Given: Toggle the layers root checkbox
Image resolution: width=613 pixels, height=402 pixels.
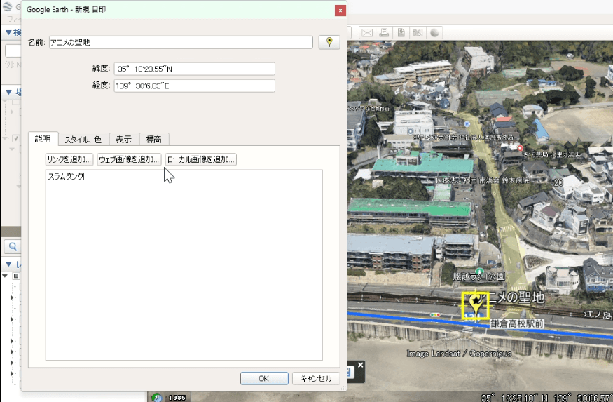Looking at the screenshot, I should [16, 276].
